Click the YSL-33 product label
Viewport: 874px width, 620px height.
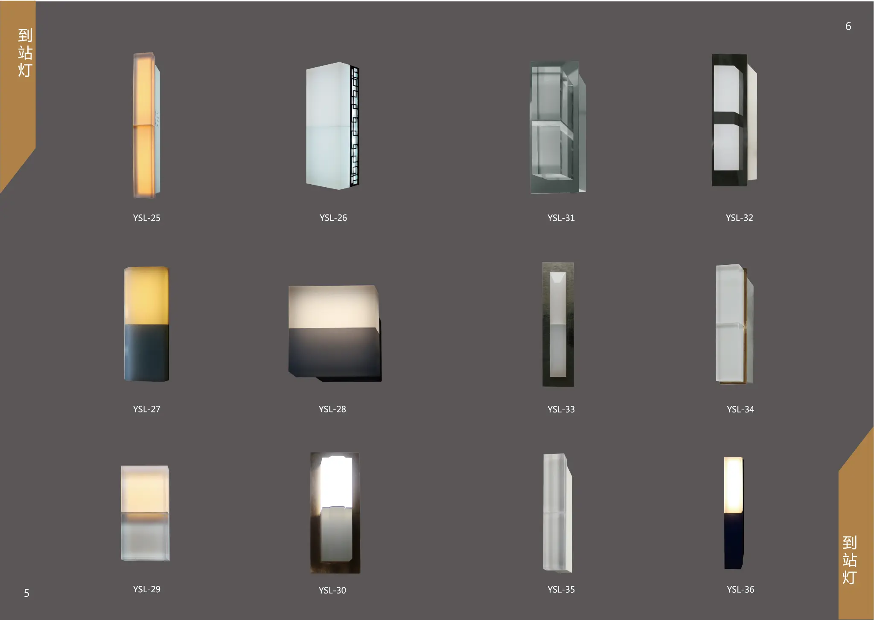tap(561, 409)
